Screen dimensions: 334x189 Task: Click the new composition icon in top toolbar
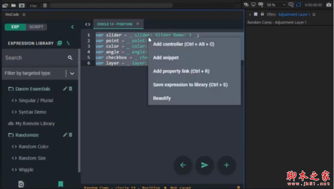(22, 5)
